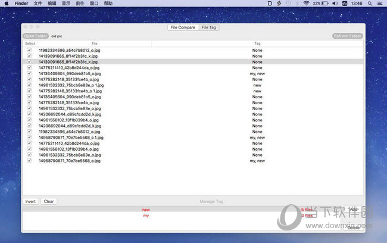The width and height of the screenshot is (387, 243).
Task: Click None tag in the highlighted row
Action: (x=257, y=62)
